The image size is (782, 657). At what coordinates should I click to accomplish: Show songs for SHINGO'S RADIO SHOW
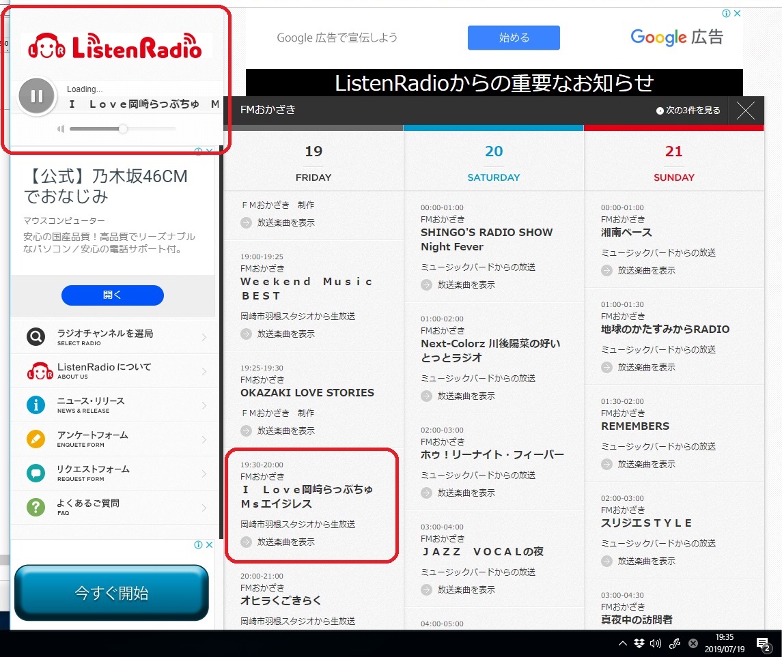coord(458,285)
